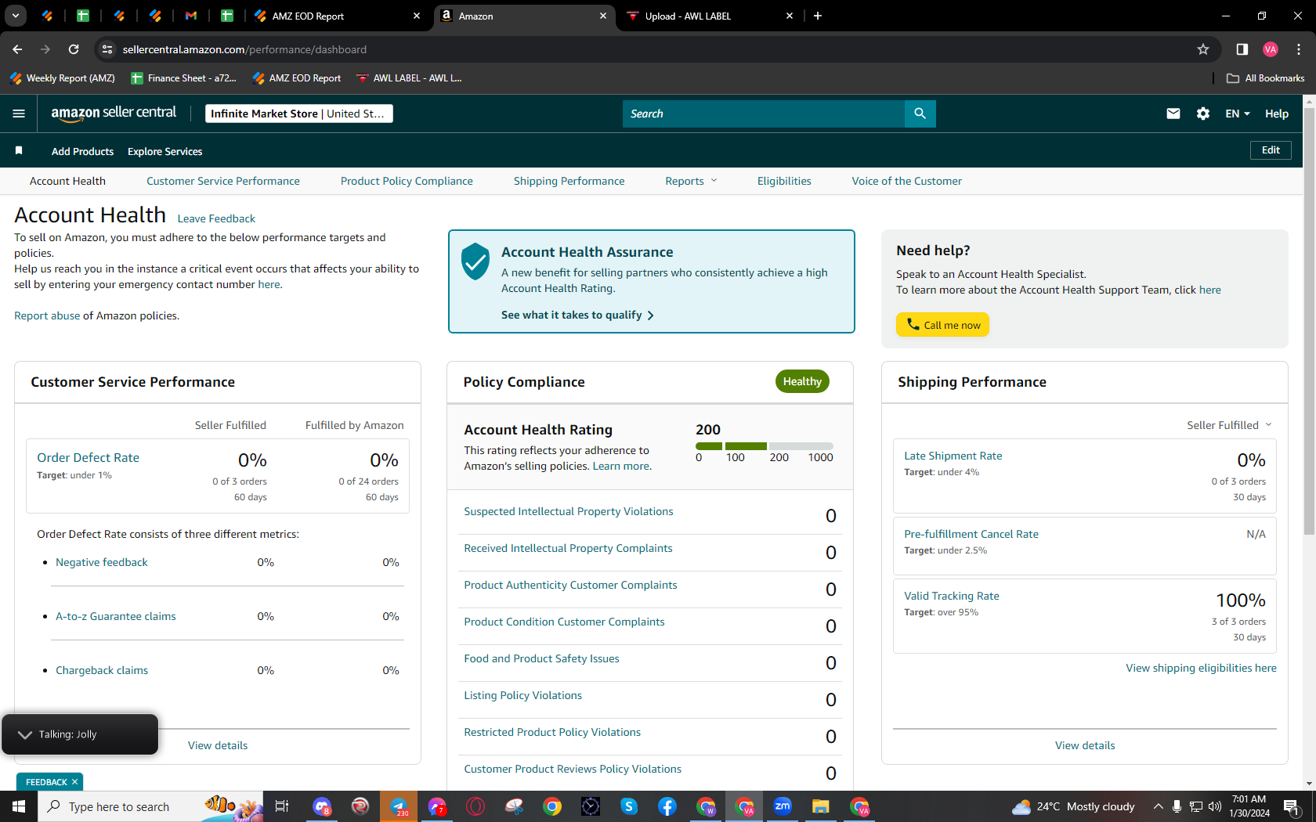Open File Explorer from the taskbar
The height and width of the screenshot is (822, 1316).
tap(821, 806)
